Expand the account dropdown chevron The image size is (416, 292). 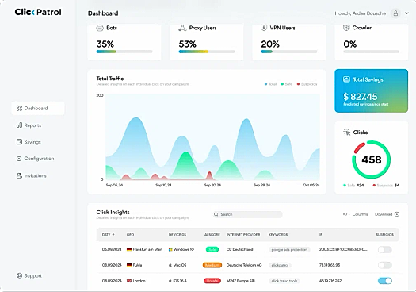click(x=406, y=13)
